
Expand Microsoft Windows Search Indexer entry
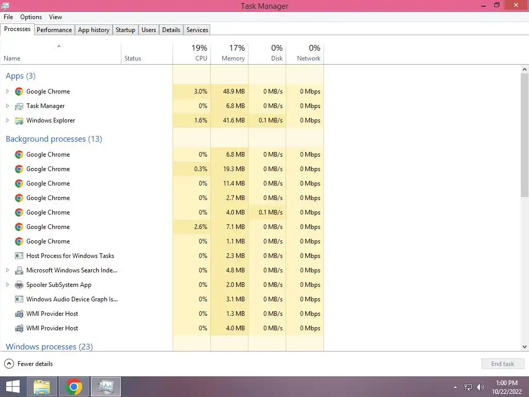click(x=7, y=270)
